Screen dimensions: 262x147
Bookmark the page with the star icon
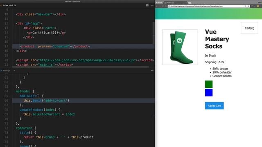[248, 6]
